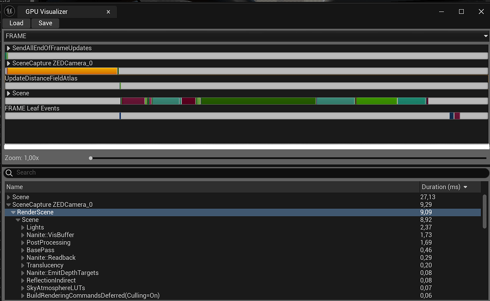
Task: Expand the Lights row
Action: pyautogui.click(x=22, y=227)
